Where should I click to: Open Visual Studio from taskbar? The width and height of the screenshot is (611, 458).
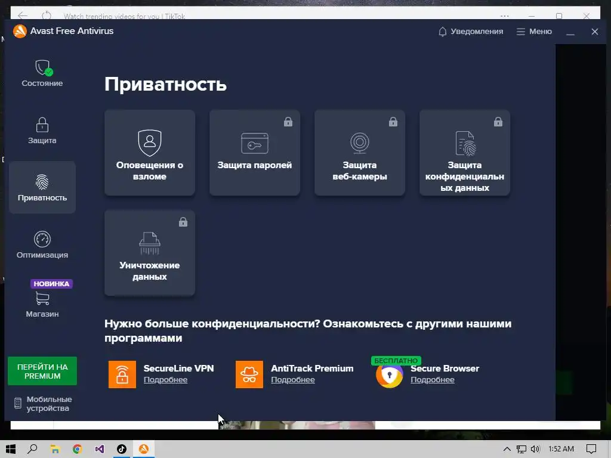[100, 449]
